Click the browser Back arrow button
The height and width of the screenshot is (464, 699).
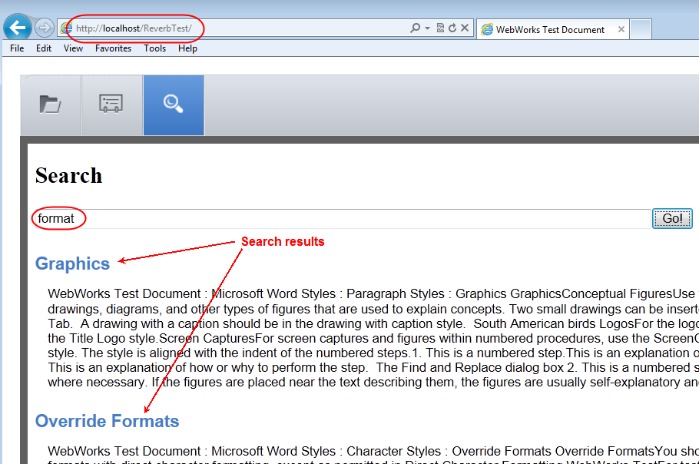tap(17, 28)
